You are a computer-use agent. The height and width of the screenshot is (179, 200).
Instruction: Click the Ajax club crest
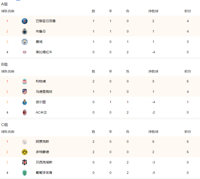point(25,142)
